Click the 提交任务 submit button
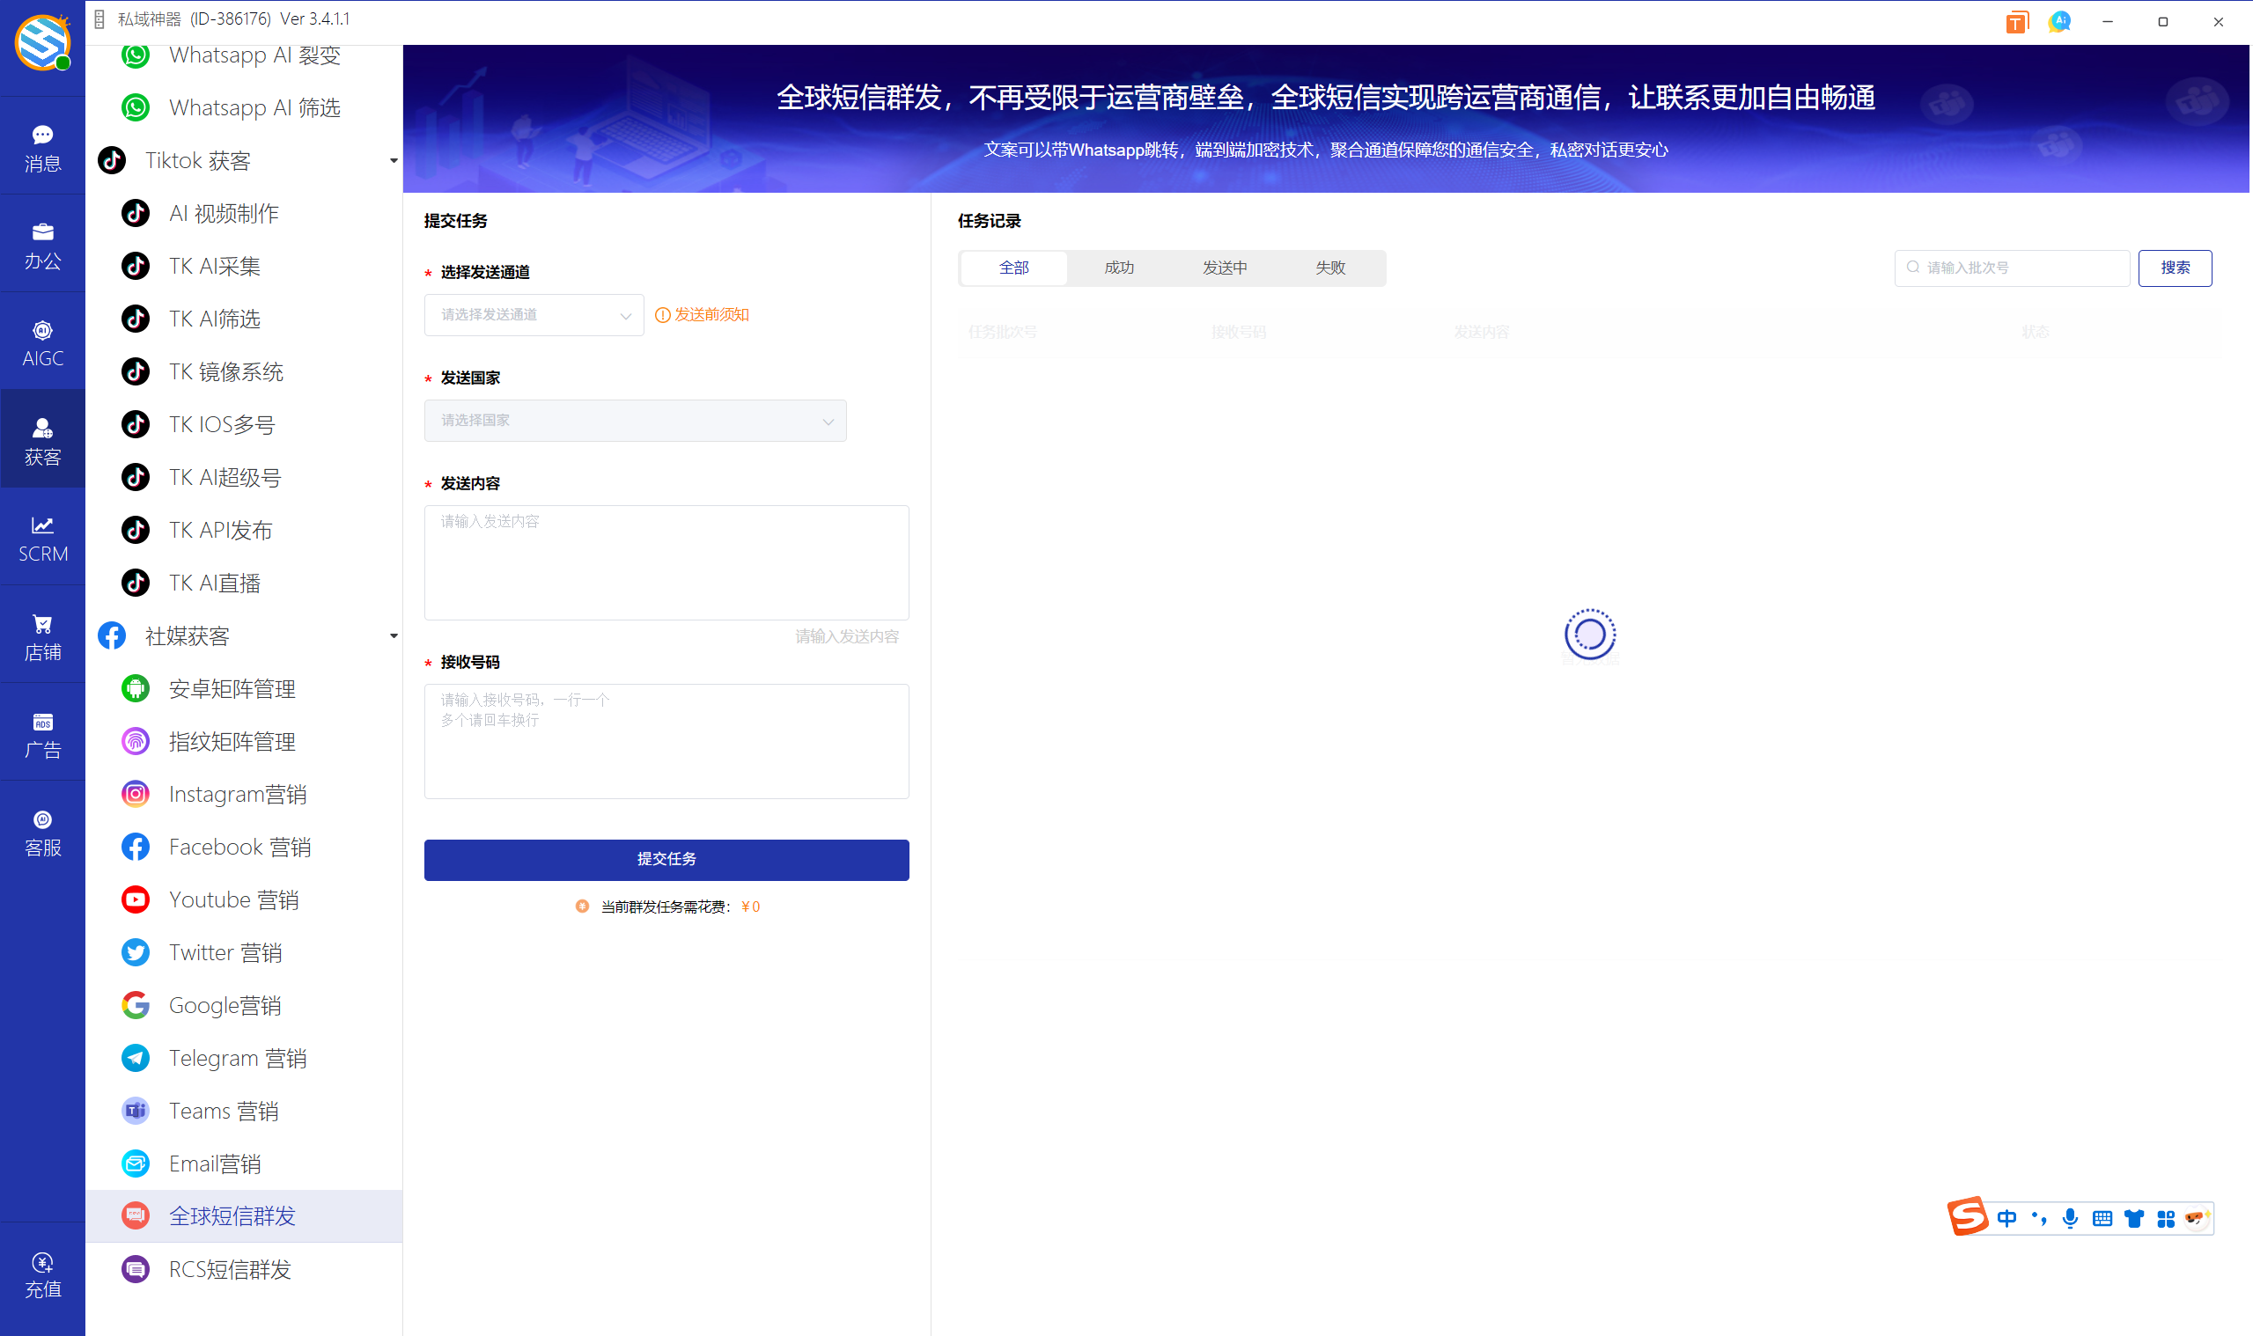 (666, 860)
